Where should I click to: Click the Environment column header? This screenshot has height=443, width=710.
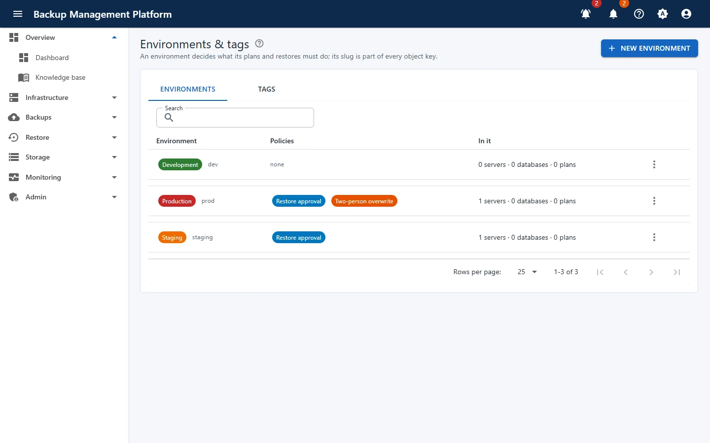coord(177,141)
